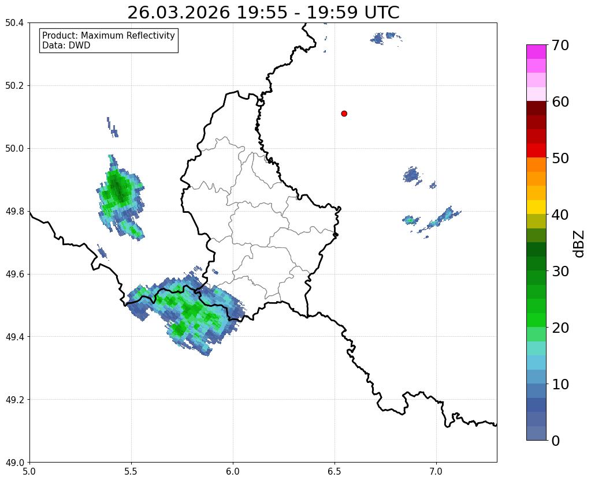Click the 40 tick on the colorbar
The width and height of the screenshot is (591, 481).
coord(560,215)
